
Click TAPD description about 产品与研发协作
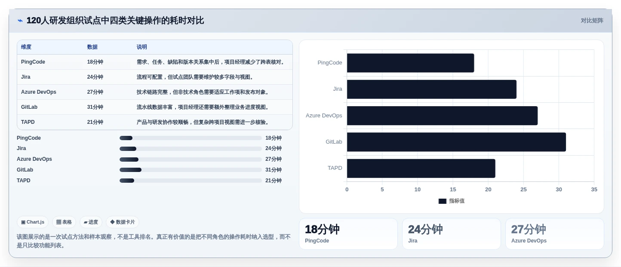click(204, 122)
